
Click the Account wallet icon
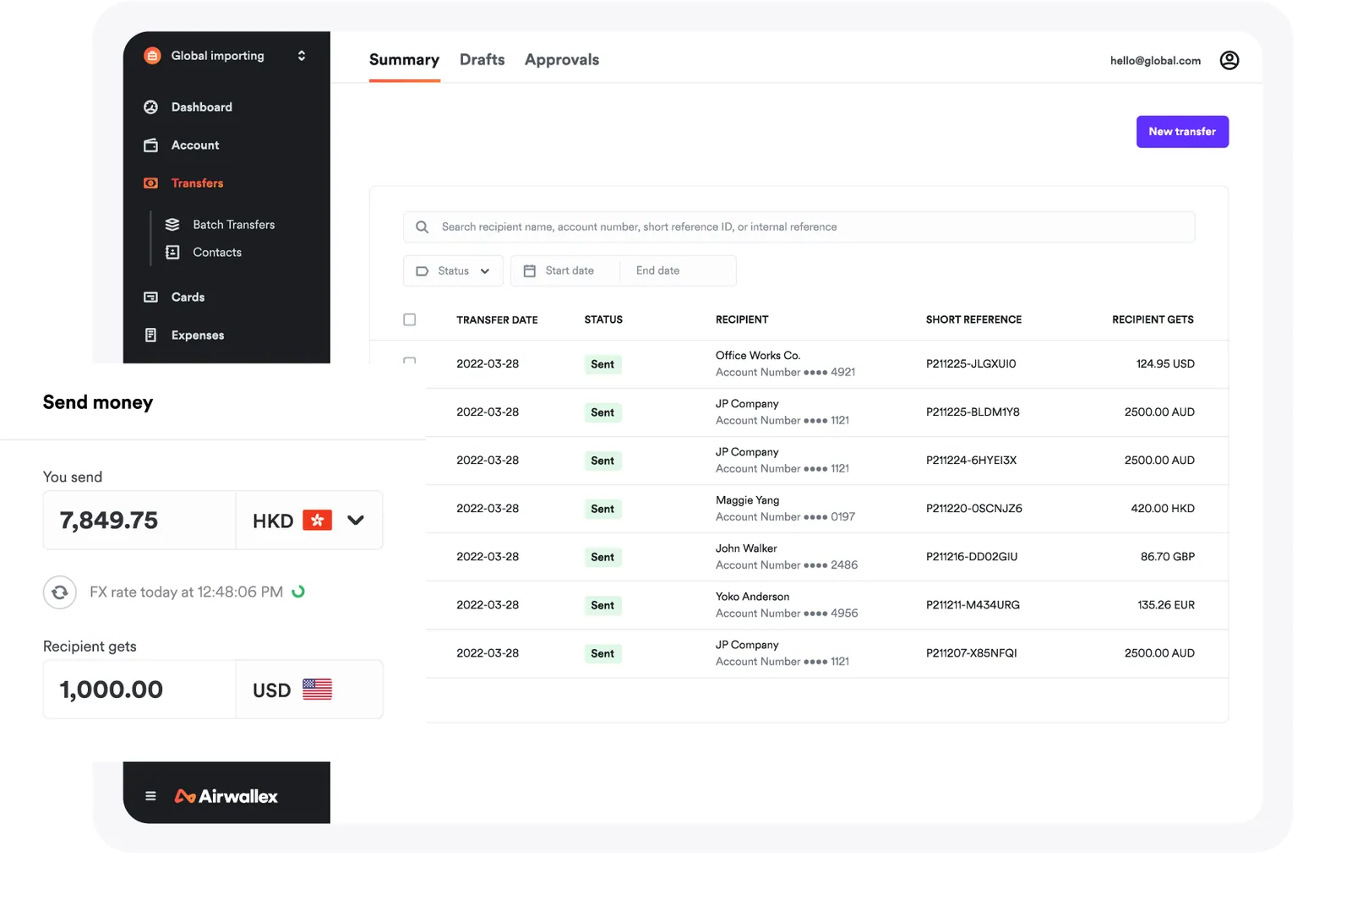[151, 145]
